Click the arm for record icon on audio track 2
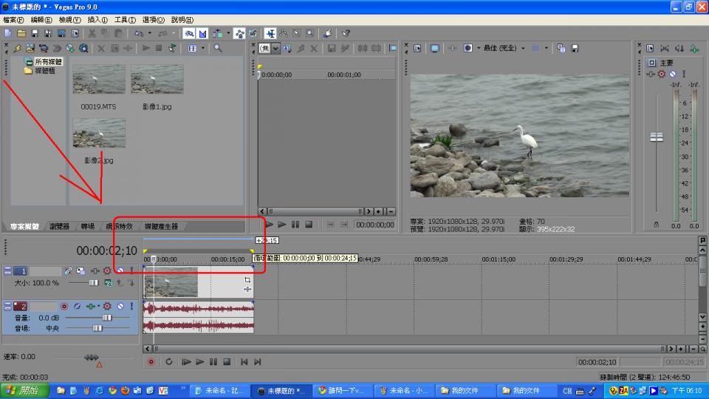The image size is (709, 399). (x=64, y=306)
